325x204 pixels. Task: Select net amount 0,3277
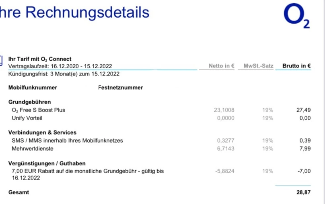pos(226,141)
